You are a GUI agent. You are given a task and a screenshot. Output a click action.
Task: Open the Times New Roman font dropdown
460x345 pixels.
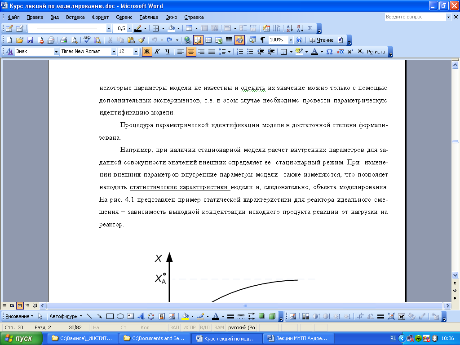114,52
